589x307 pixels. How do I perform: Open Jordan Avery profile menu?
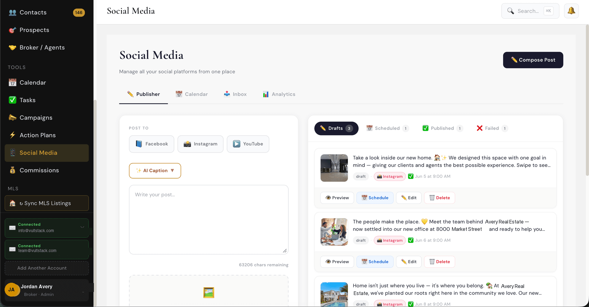(47, 290)
